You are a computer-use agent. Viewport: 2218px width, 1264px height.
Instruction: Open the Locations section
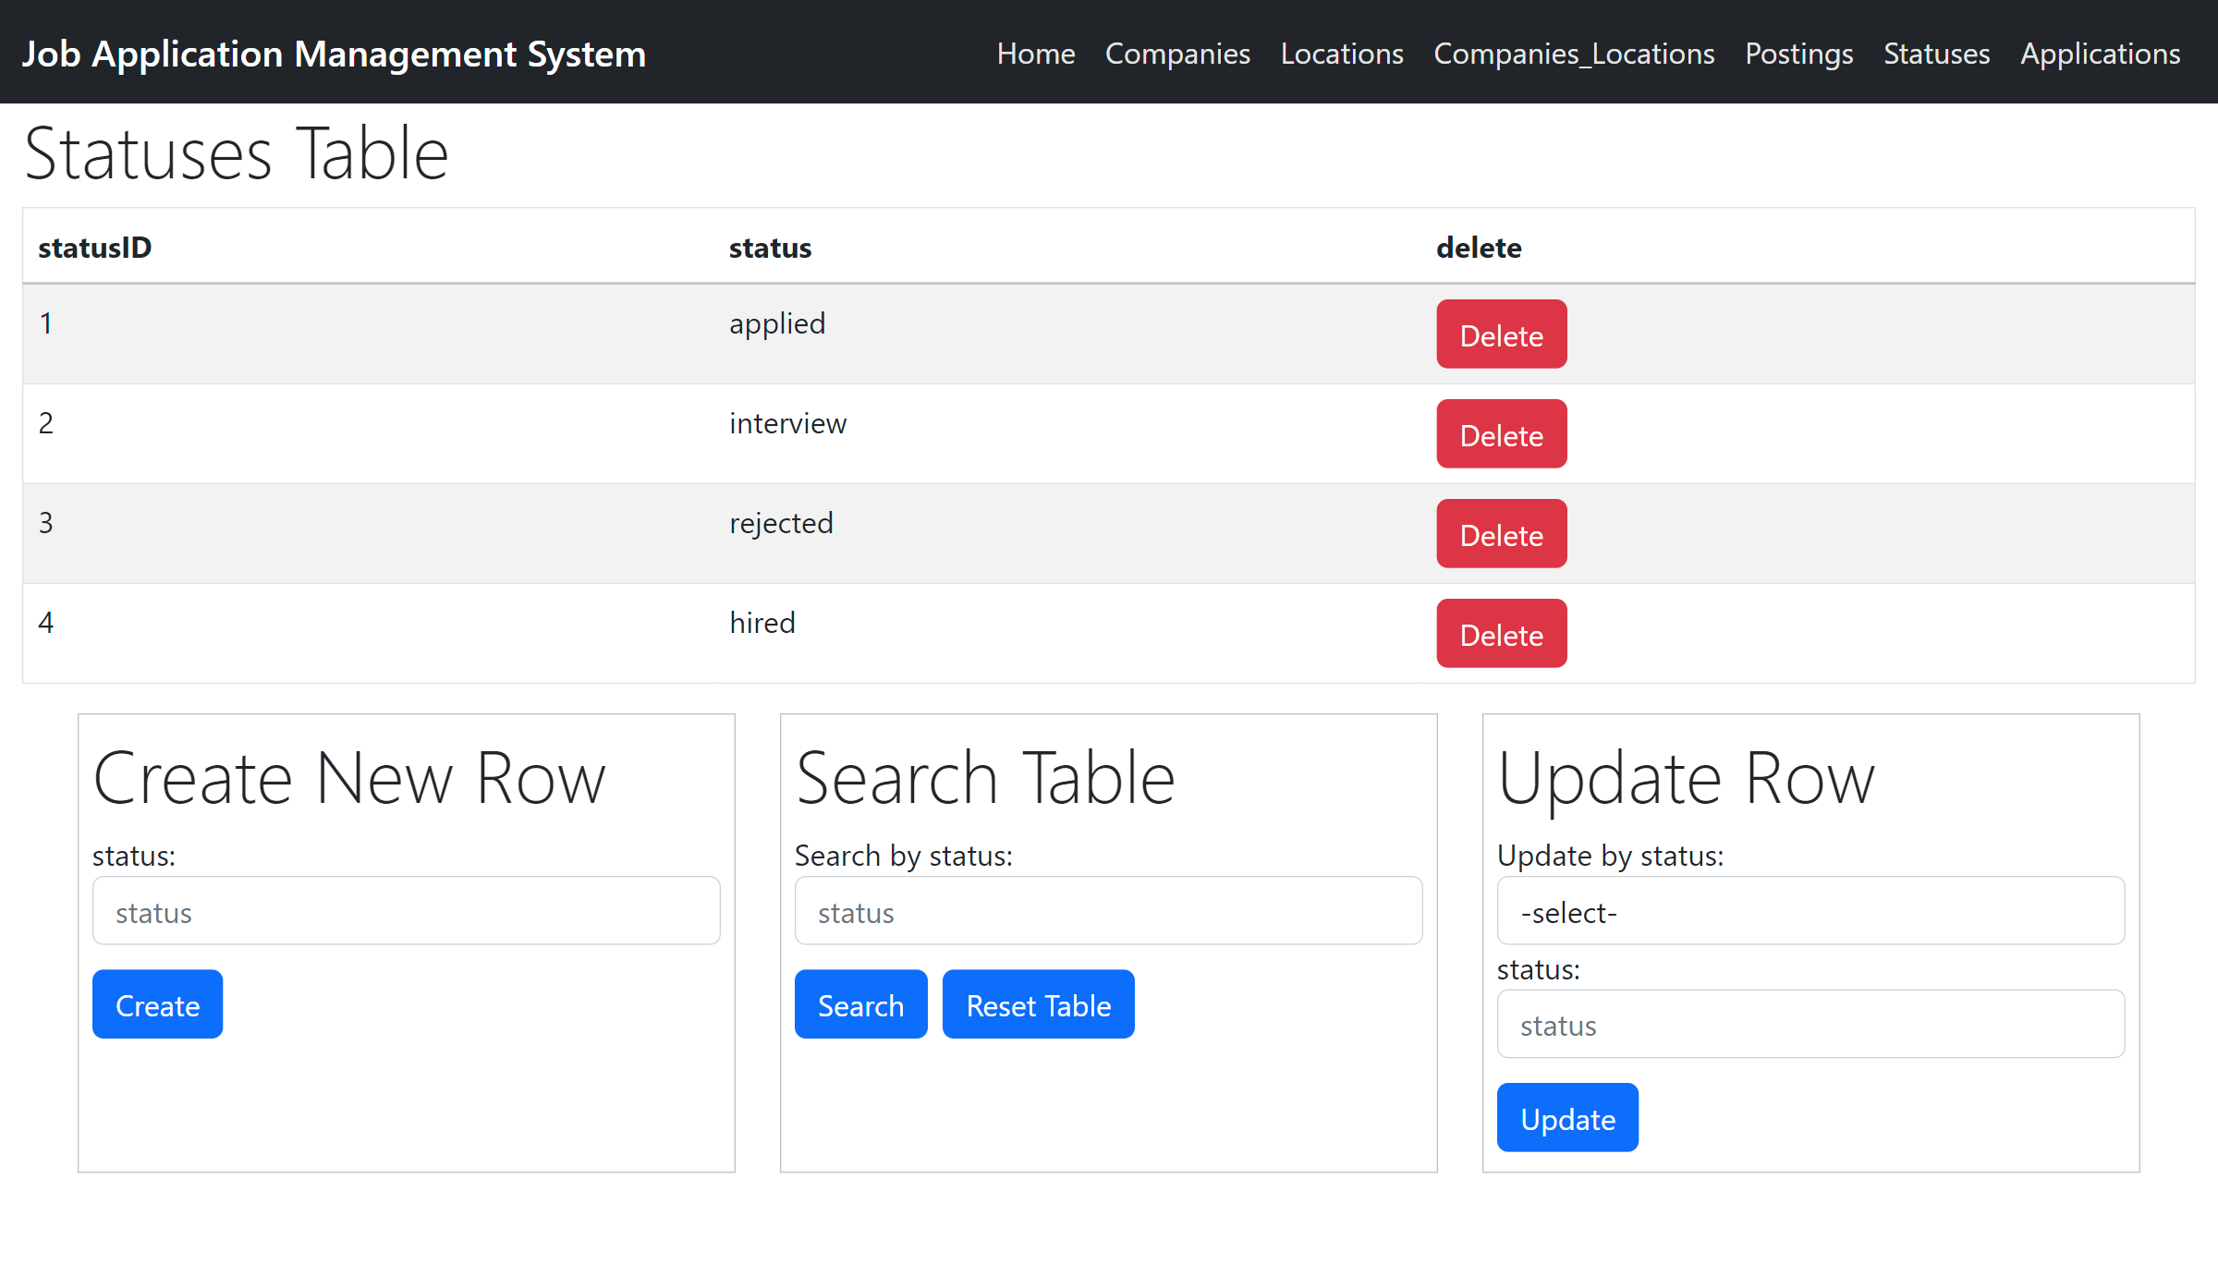pos(1342,53)
